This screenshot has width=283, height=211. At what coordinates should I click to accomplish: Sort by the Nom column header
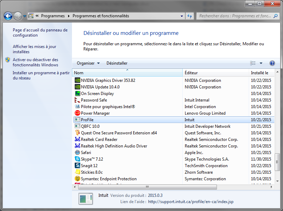click(127, 73)
